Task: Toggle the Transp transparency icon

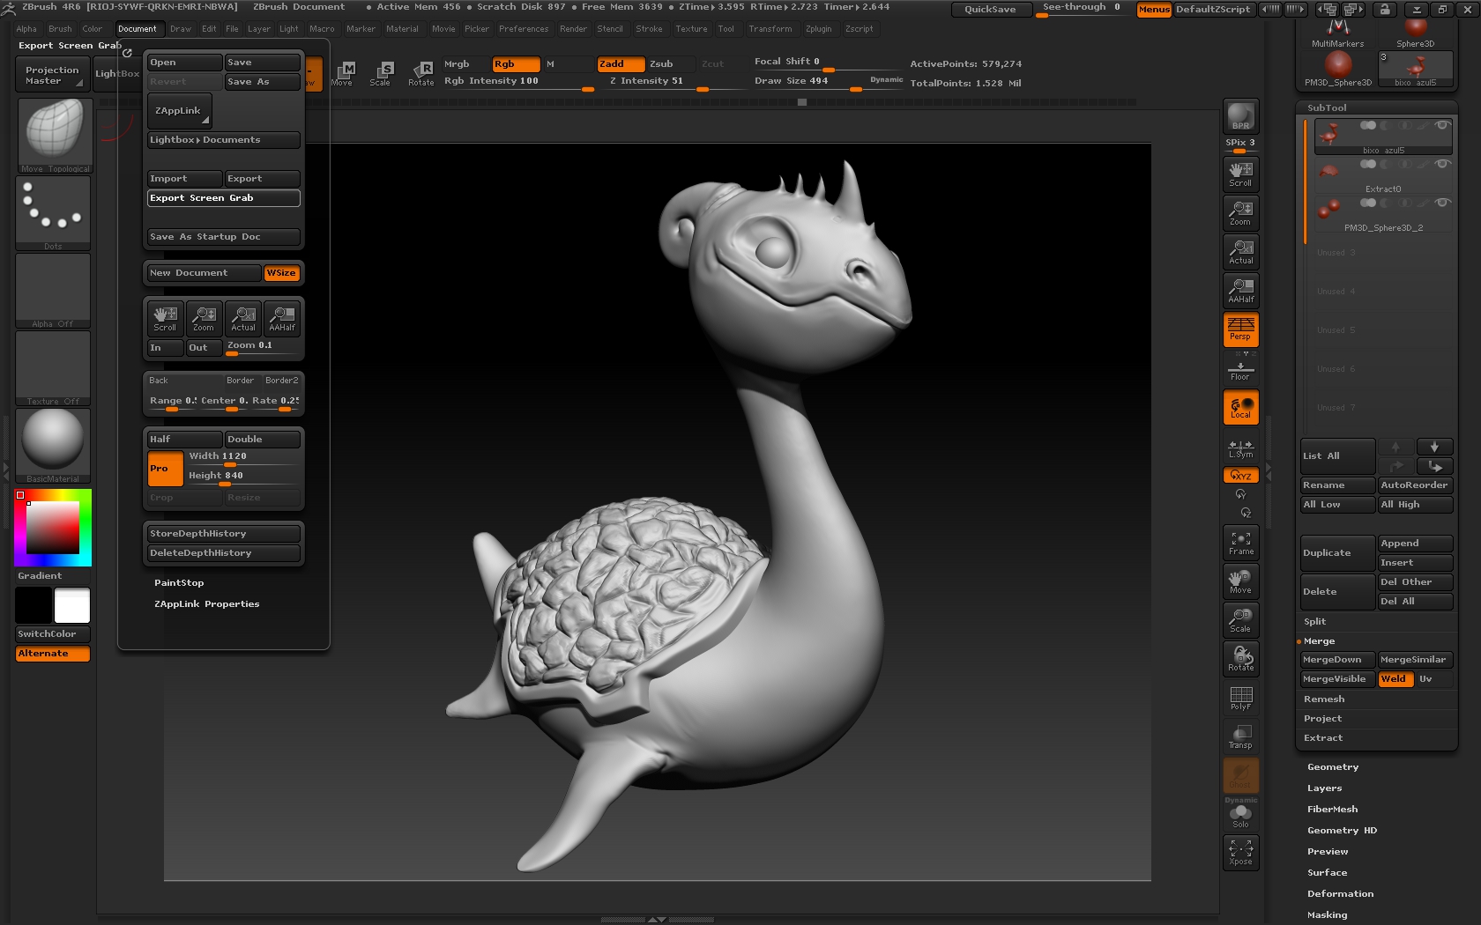Action: (1240, 736)
